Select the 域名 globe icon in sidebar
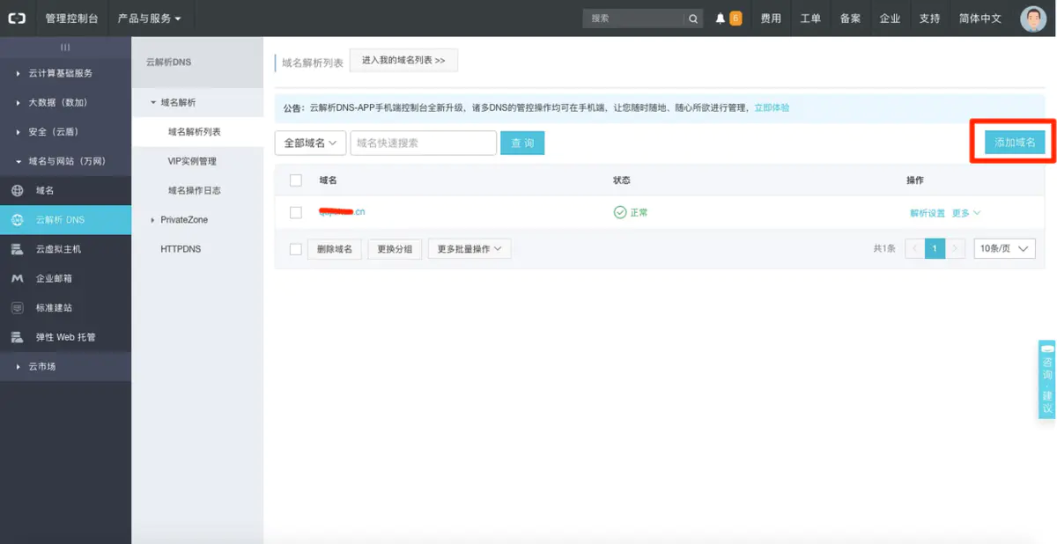This screenshot has height=544, width=1057. [x=18, y=190]
